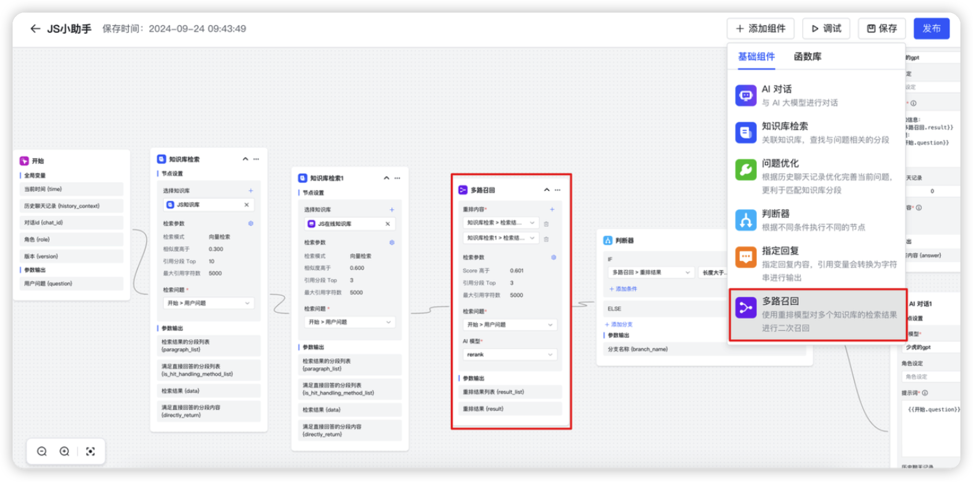Open the AI 模型 rerank dropdown
Image resolution: width=973 pixels, height=482 pixels.
[510, 354]
